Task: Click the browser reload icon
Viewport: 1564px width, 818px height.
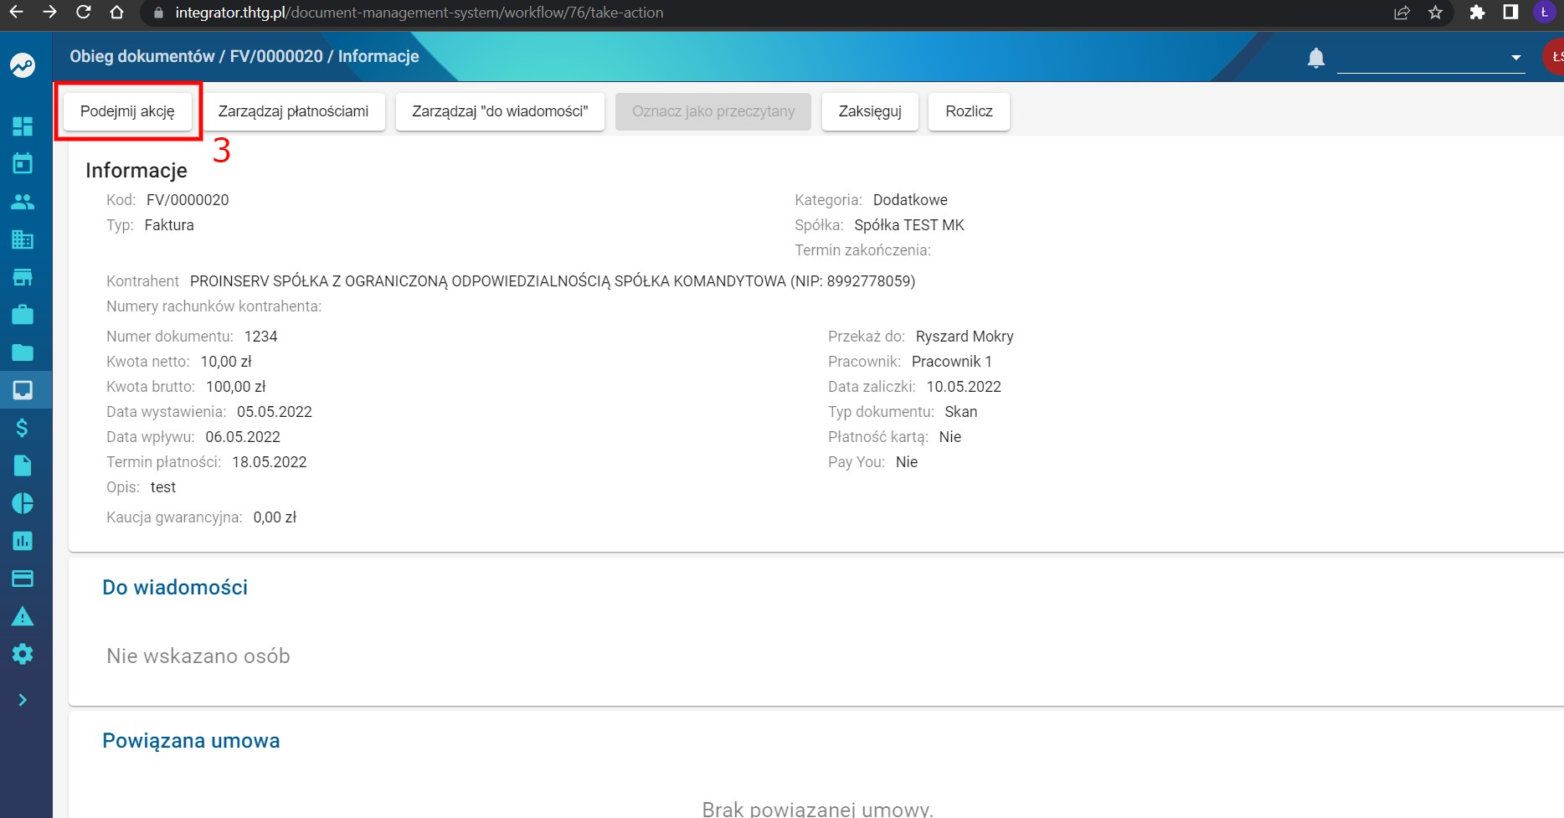Action: click(x=83, y=13)
